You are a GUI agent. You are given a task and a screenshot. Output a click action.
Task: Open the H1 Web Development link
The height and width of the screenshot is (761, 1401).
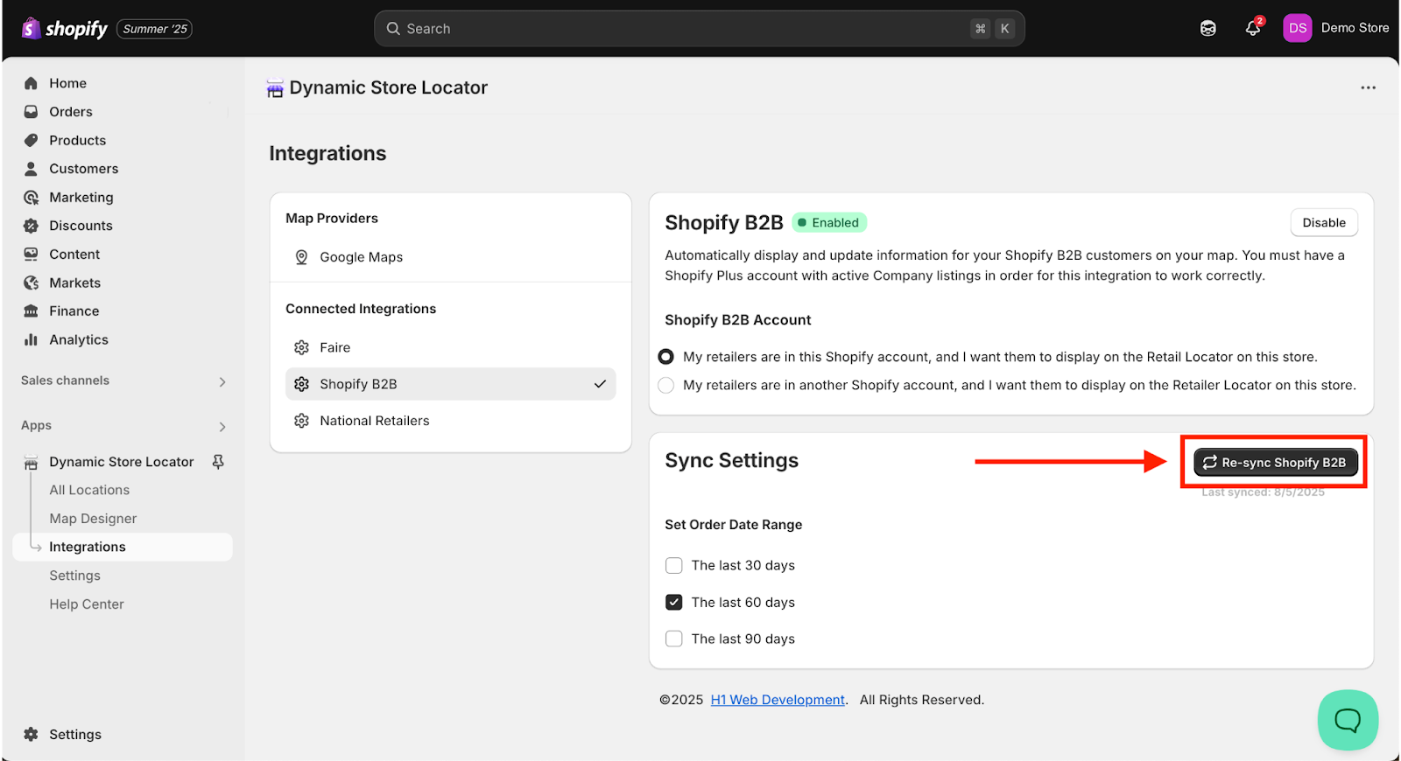tap(778, 700)
